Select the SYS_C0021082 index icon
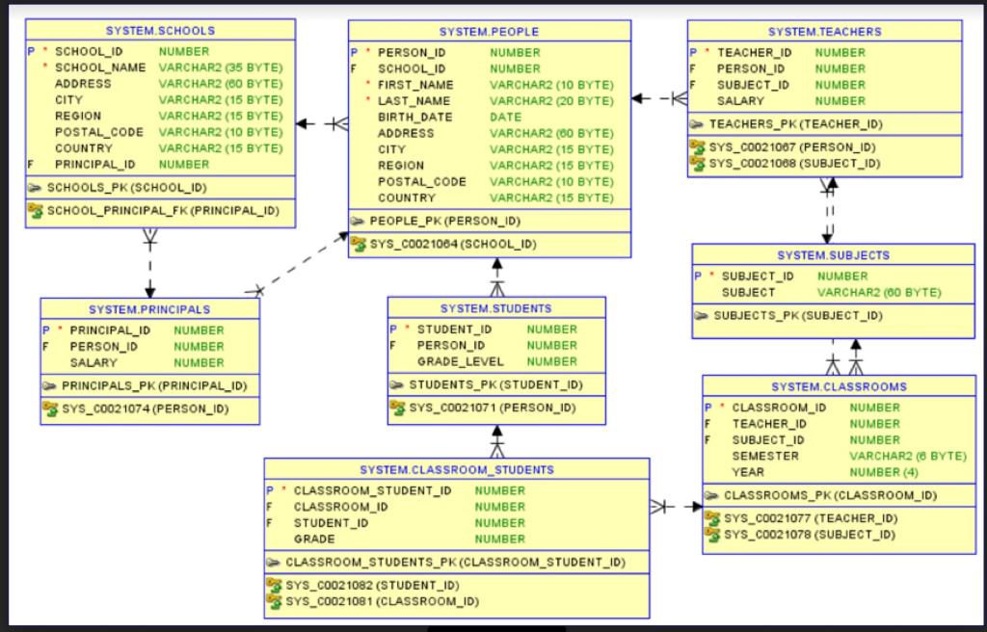Viewport: 987px width, 632px height. 272,586
